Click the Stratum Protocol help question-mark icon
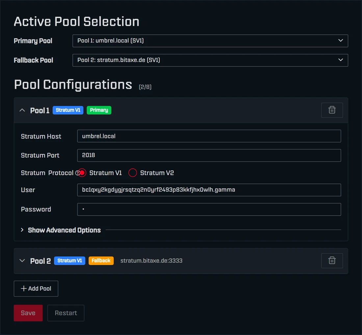Screen dimensions: 362x335 pos(77,173)
